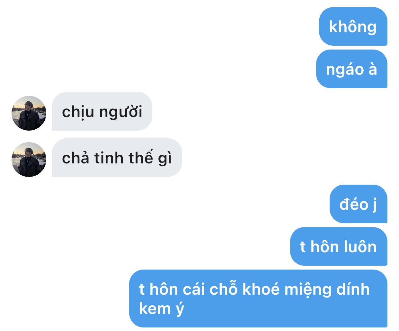Click the letter "j" in "đéo j" bubble
399x331 pixels.
tap(375, 205)
